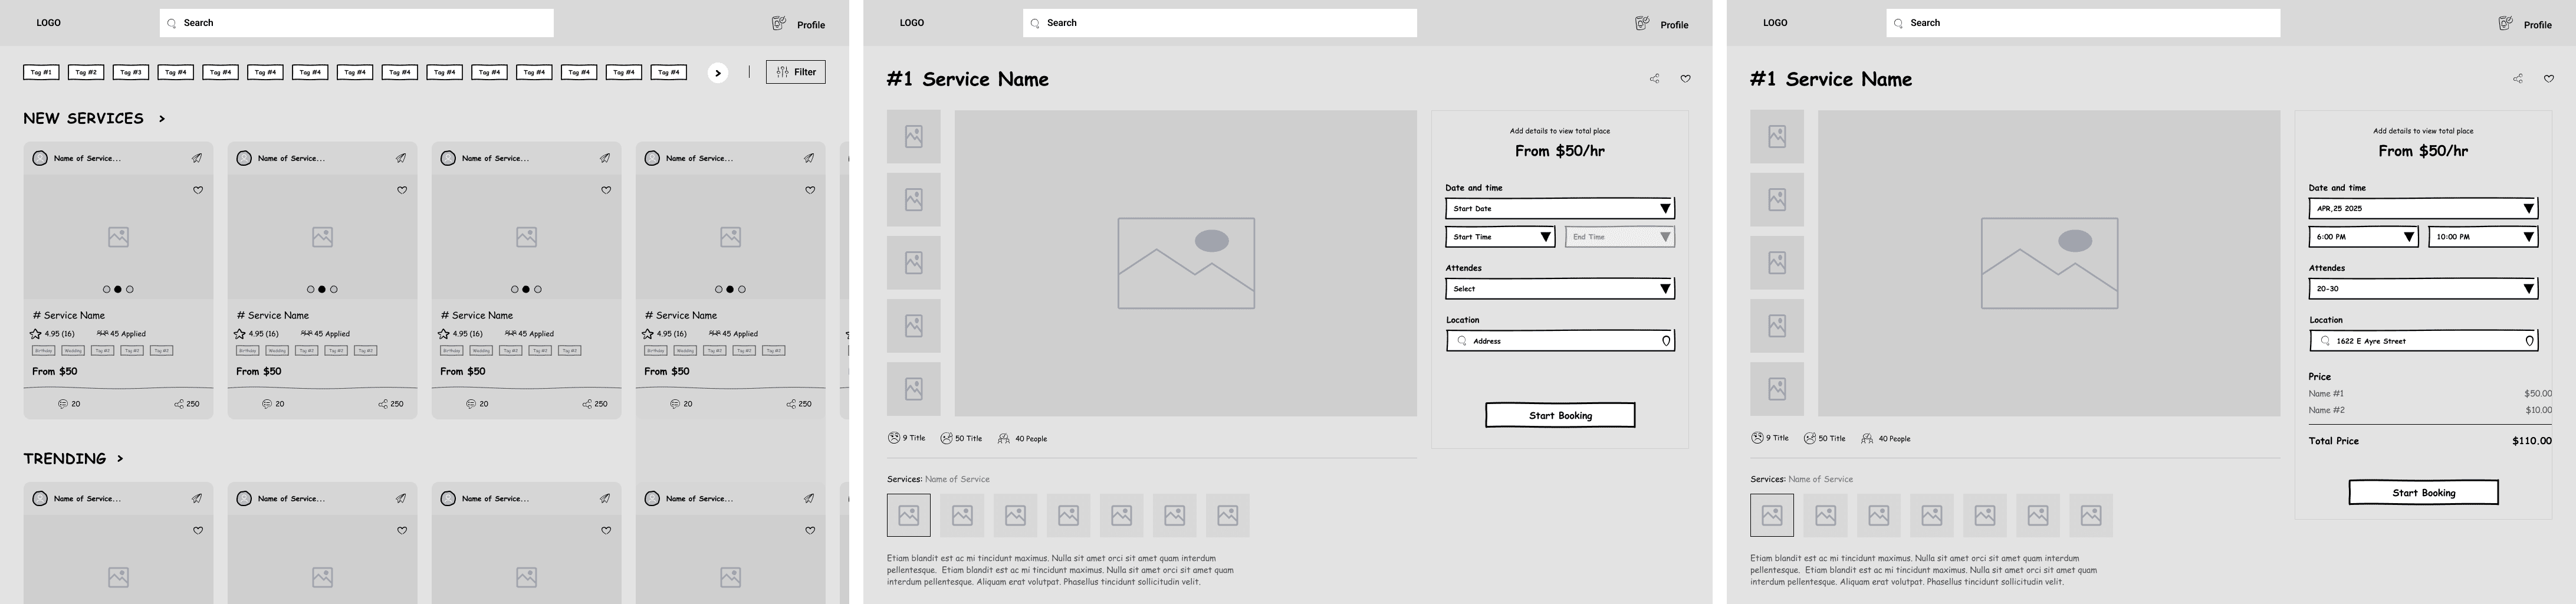2576x604 pixels.
Task: Click avatar circle on second New Services card
Action: (x=244, y=158)
